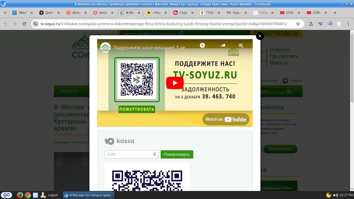Image resolution: width=354 pixels, height=199 pixels.
Task: Click green Пожертвовать button in the YooKassa form
Action: (177, 154)
